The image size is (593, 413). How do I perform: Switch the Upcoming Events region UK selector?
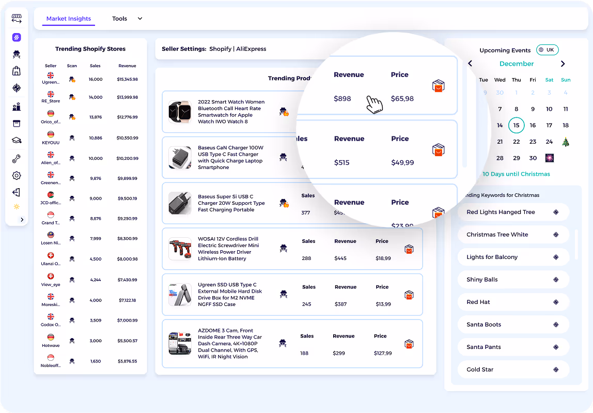point(547,50)
